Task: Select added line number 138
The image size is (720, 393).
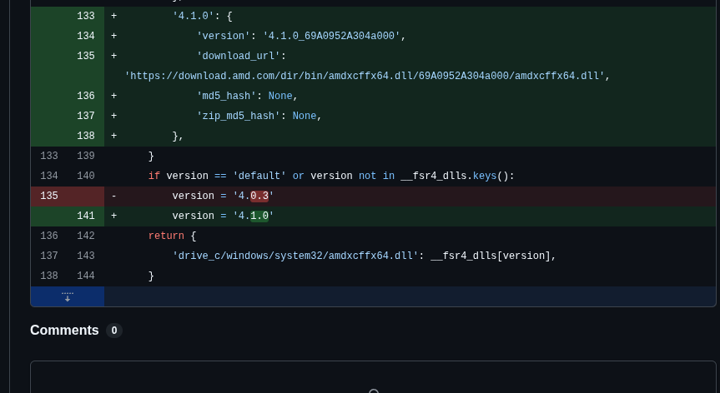Action: (85, 137)
